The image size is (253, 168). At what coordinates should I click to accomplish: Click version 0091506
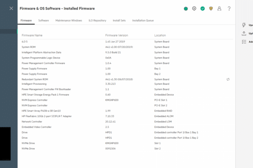point(110,149)
